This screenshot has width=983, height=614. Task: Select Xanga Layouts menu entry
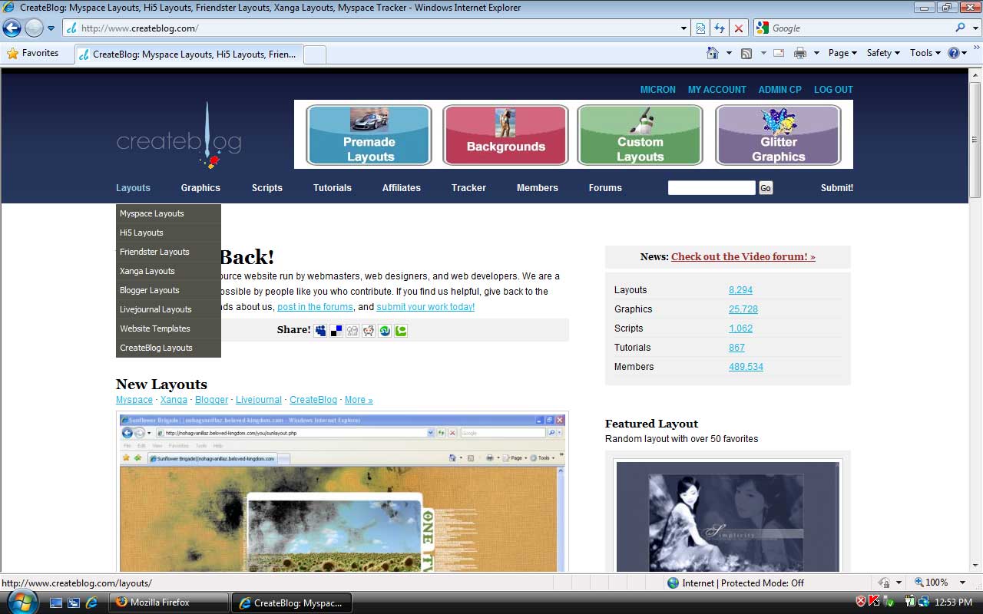[168, 271]
